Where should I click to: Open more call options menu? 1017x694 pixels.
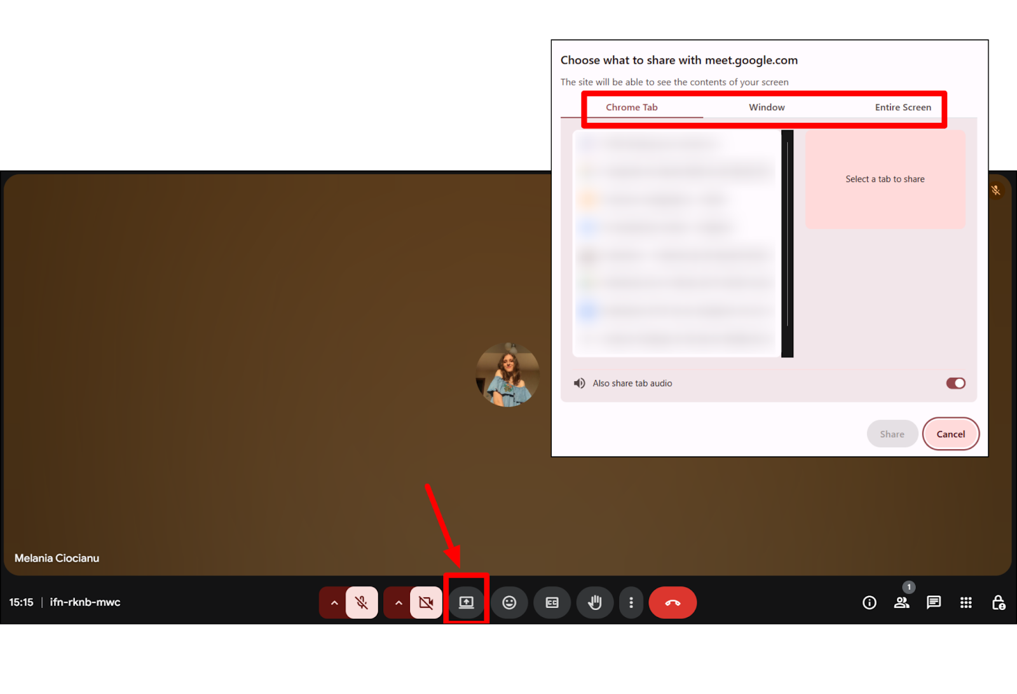[631, 602]
